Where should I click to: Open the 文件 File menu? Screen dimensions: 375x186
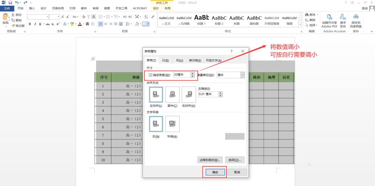[x=7, y=8]
